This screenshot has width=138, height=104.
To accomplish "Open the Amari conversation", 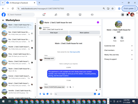I will click(x=17, y=84).
